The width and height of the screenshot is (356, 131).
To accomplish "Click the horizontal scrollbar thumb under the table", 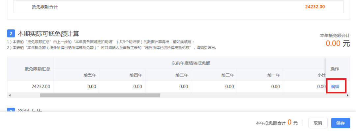I will click(100, 95).
